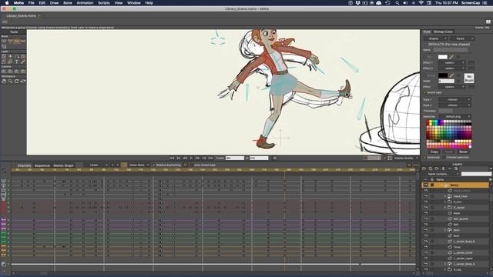Open the Apple menu
The height and width of the screenshot is (277, 493).
(x=7, y=3)
